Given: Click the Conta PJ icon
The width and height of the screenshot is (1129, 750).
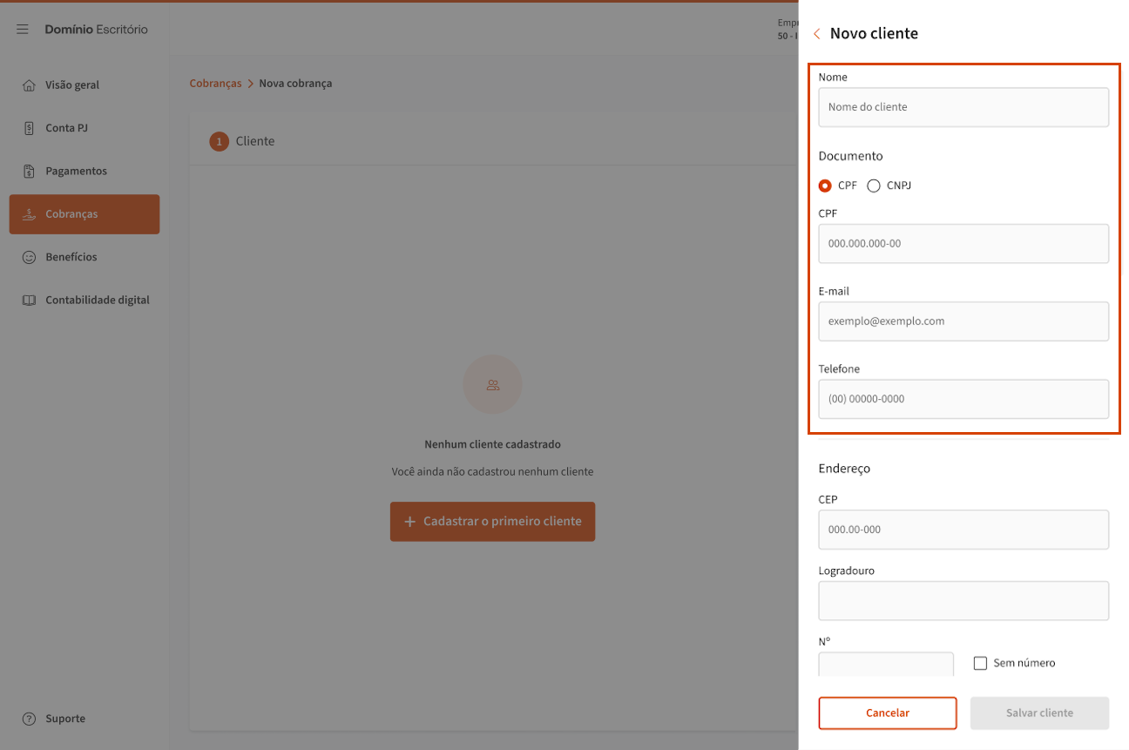Looking at the screenshot, I should coord(29,128).
